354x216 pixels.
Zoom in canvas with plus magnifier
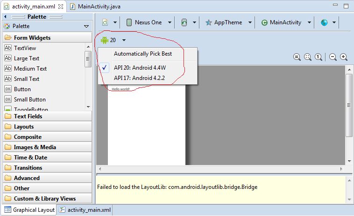344,57
